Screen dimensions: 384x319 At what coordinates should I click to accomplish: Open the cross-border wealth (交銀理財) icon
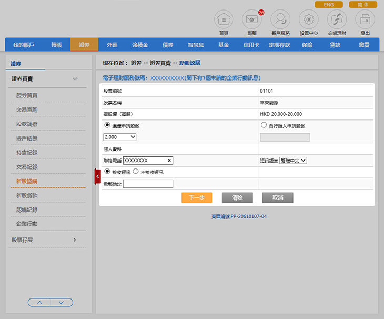click(337, 19)
